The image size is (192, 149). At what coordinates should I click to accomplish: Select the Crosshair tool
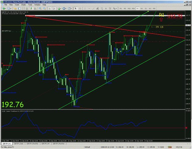(x=80, y=9)
